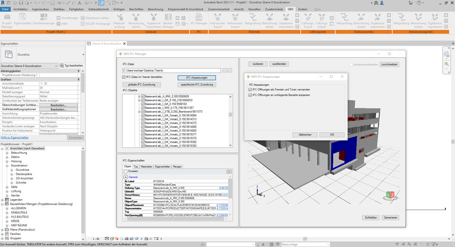The height and width of the screenshot is (247, 455).
Task: Uncheck Basiswand aib_A_MW_0.300:5580609 checkbox
Action: (x=143, y=96)
